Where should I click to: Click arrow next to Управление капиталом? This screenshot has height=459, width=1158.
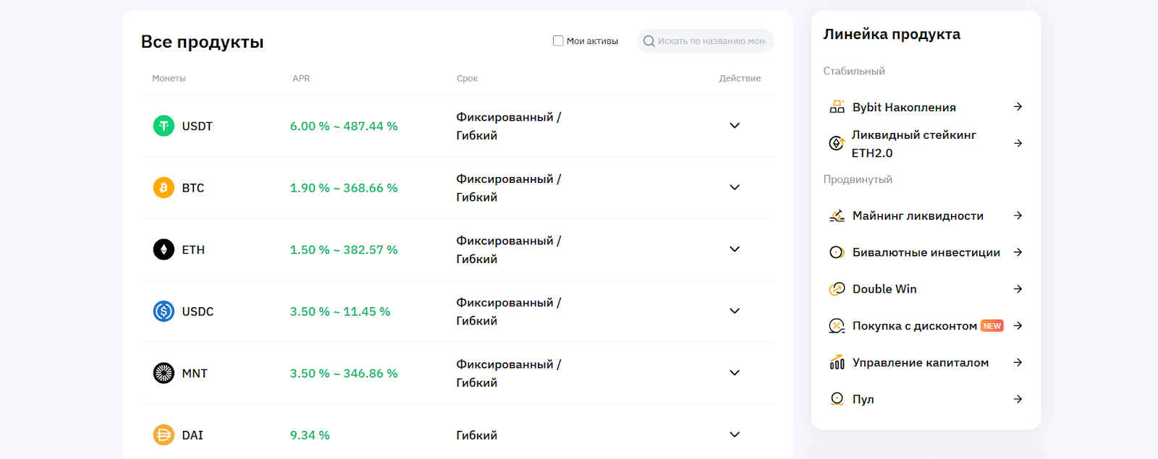[1018, 362]
